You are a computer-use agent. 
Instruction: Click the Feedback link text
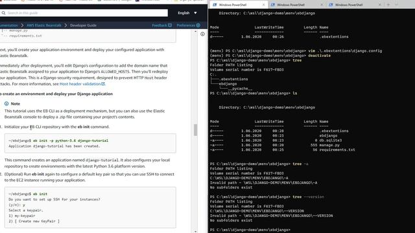160,25
